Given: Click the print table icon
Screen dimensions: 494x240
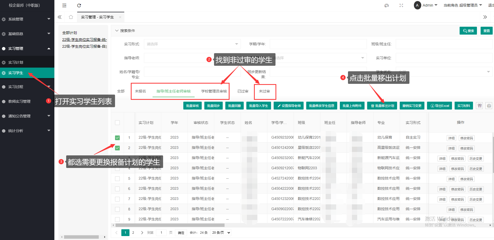Looking at the screenshot, I should point(489,106).
